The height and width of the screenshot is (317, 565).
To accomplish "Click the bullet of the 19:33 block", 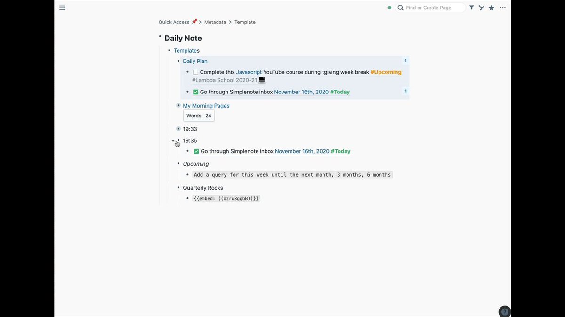I will [178, 129].
